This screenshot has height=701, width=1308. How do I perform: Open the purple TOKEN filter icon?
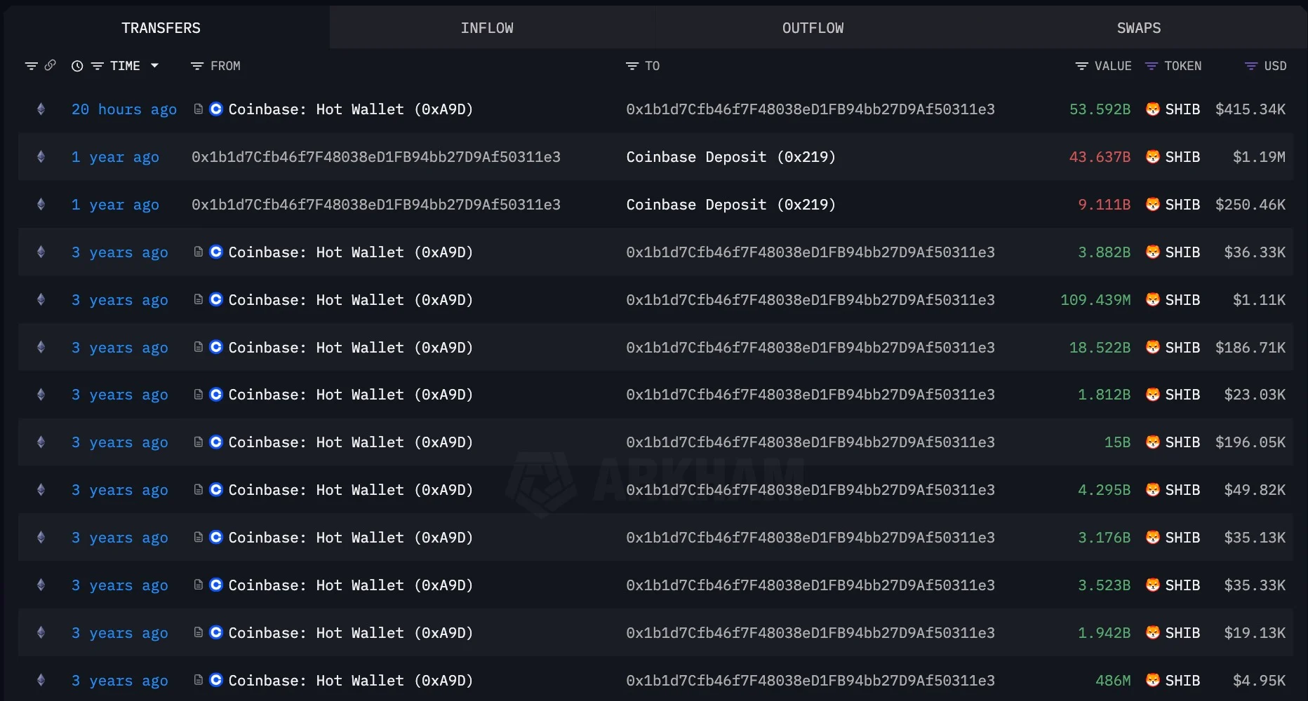pyautogui.click(x=1151, y=66)
